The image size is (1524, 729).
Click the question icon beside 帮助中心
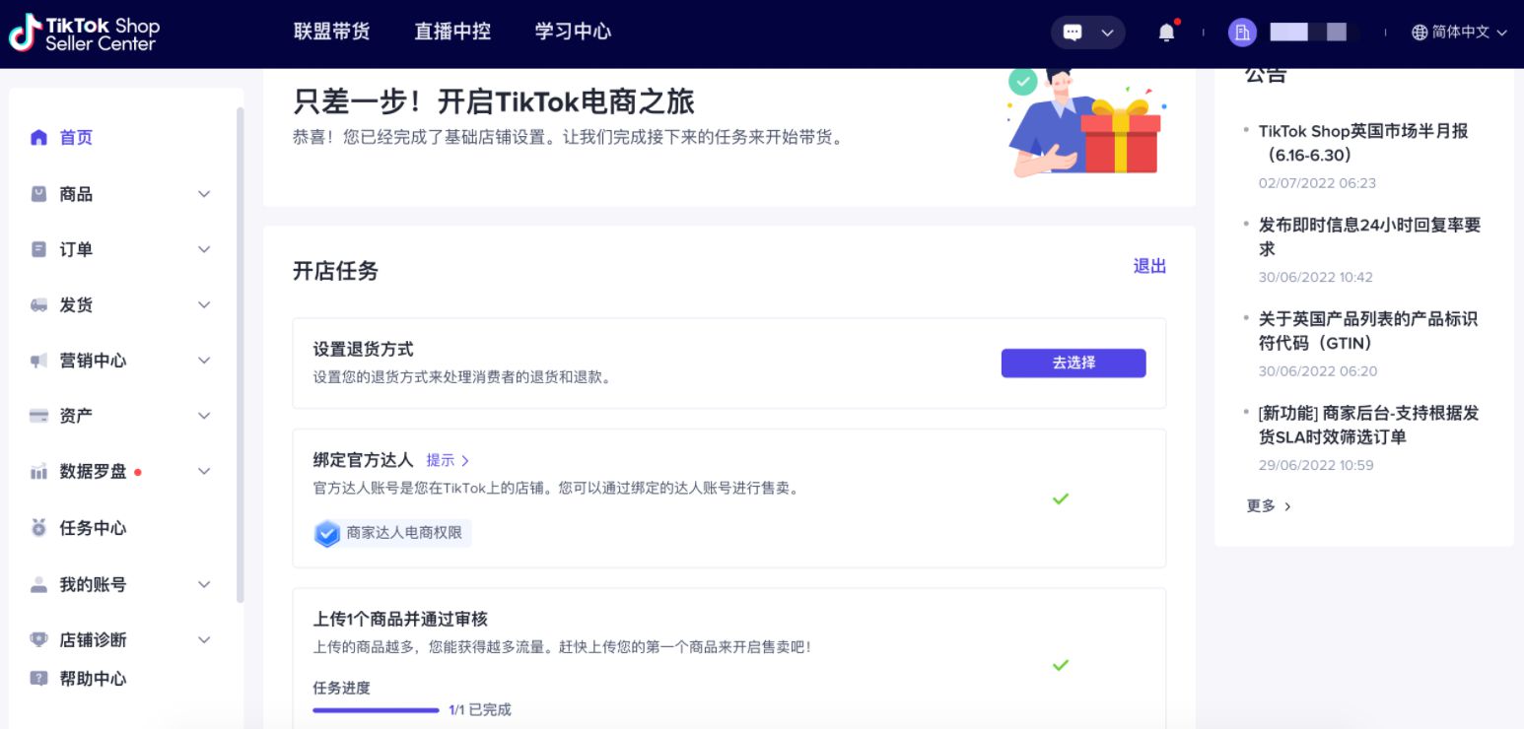click(x=38, y=678)
